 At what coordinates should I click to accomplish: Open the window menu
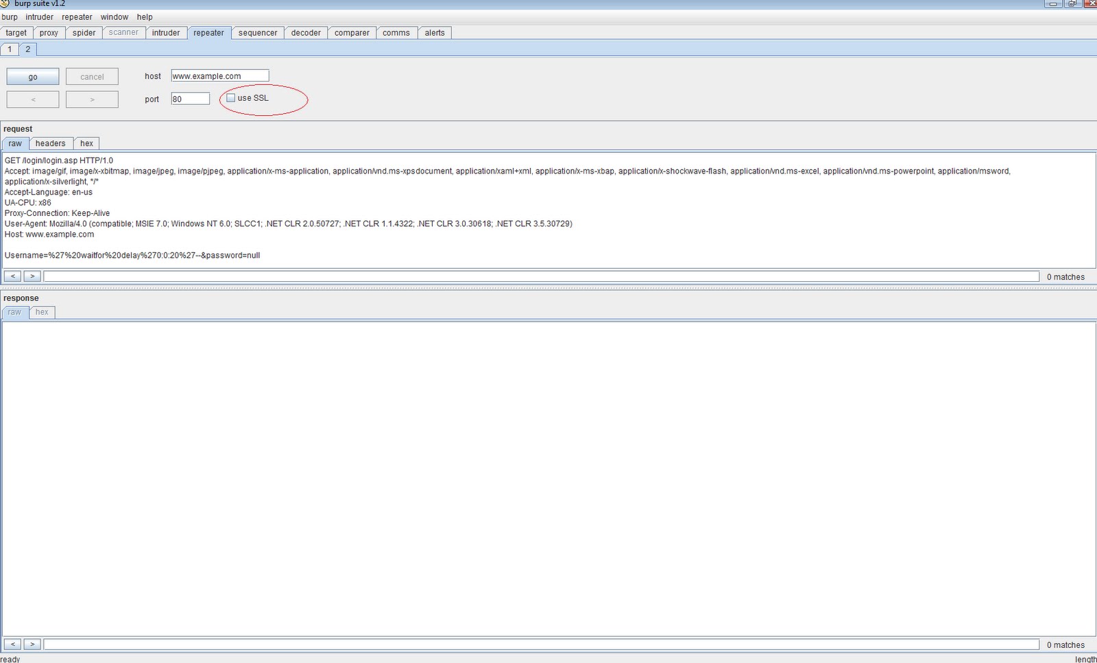(114, 17)
